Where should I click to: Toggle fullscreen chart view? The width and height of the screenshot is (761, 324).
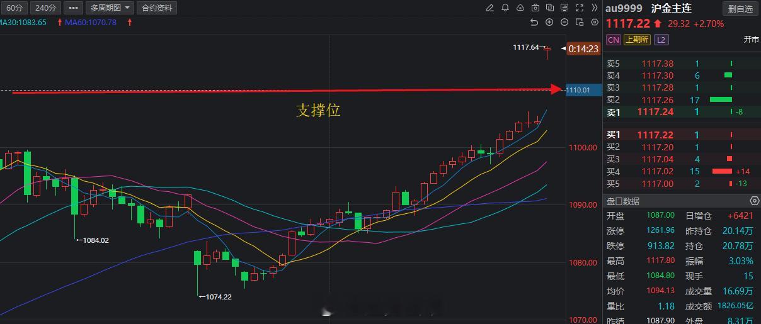580,8
